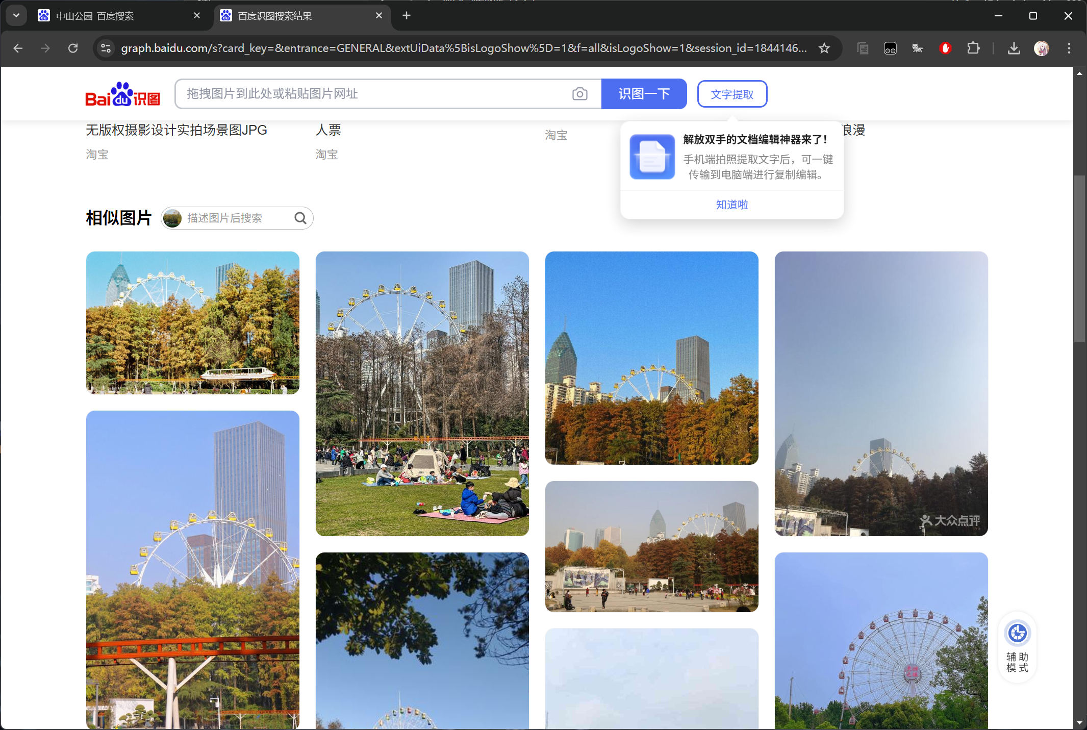Dismiss the popup via 知道啦 link
The height and width of the screenshot is (730, 1087).
[x=732, y=205]
